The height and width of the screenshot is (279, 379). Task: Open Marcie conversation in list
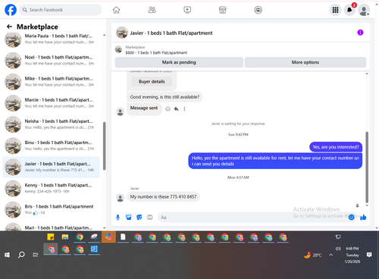pos(51,103)
